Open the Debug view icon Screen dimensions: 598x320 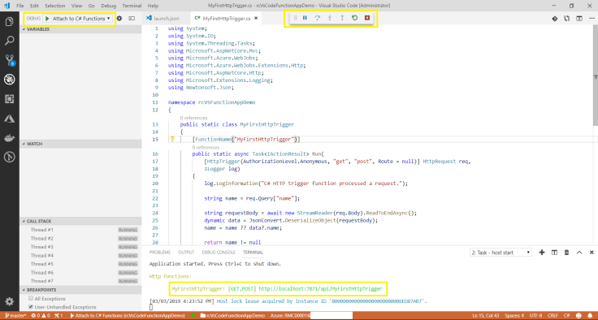tap(10, 79)
